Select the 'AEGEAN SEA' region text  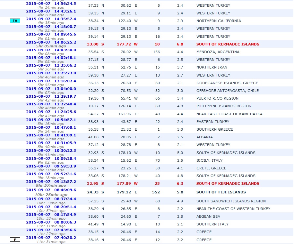coord(208,216)
